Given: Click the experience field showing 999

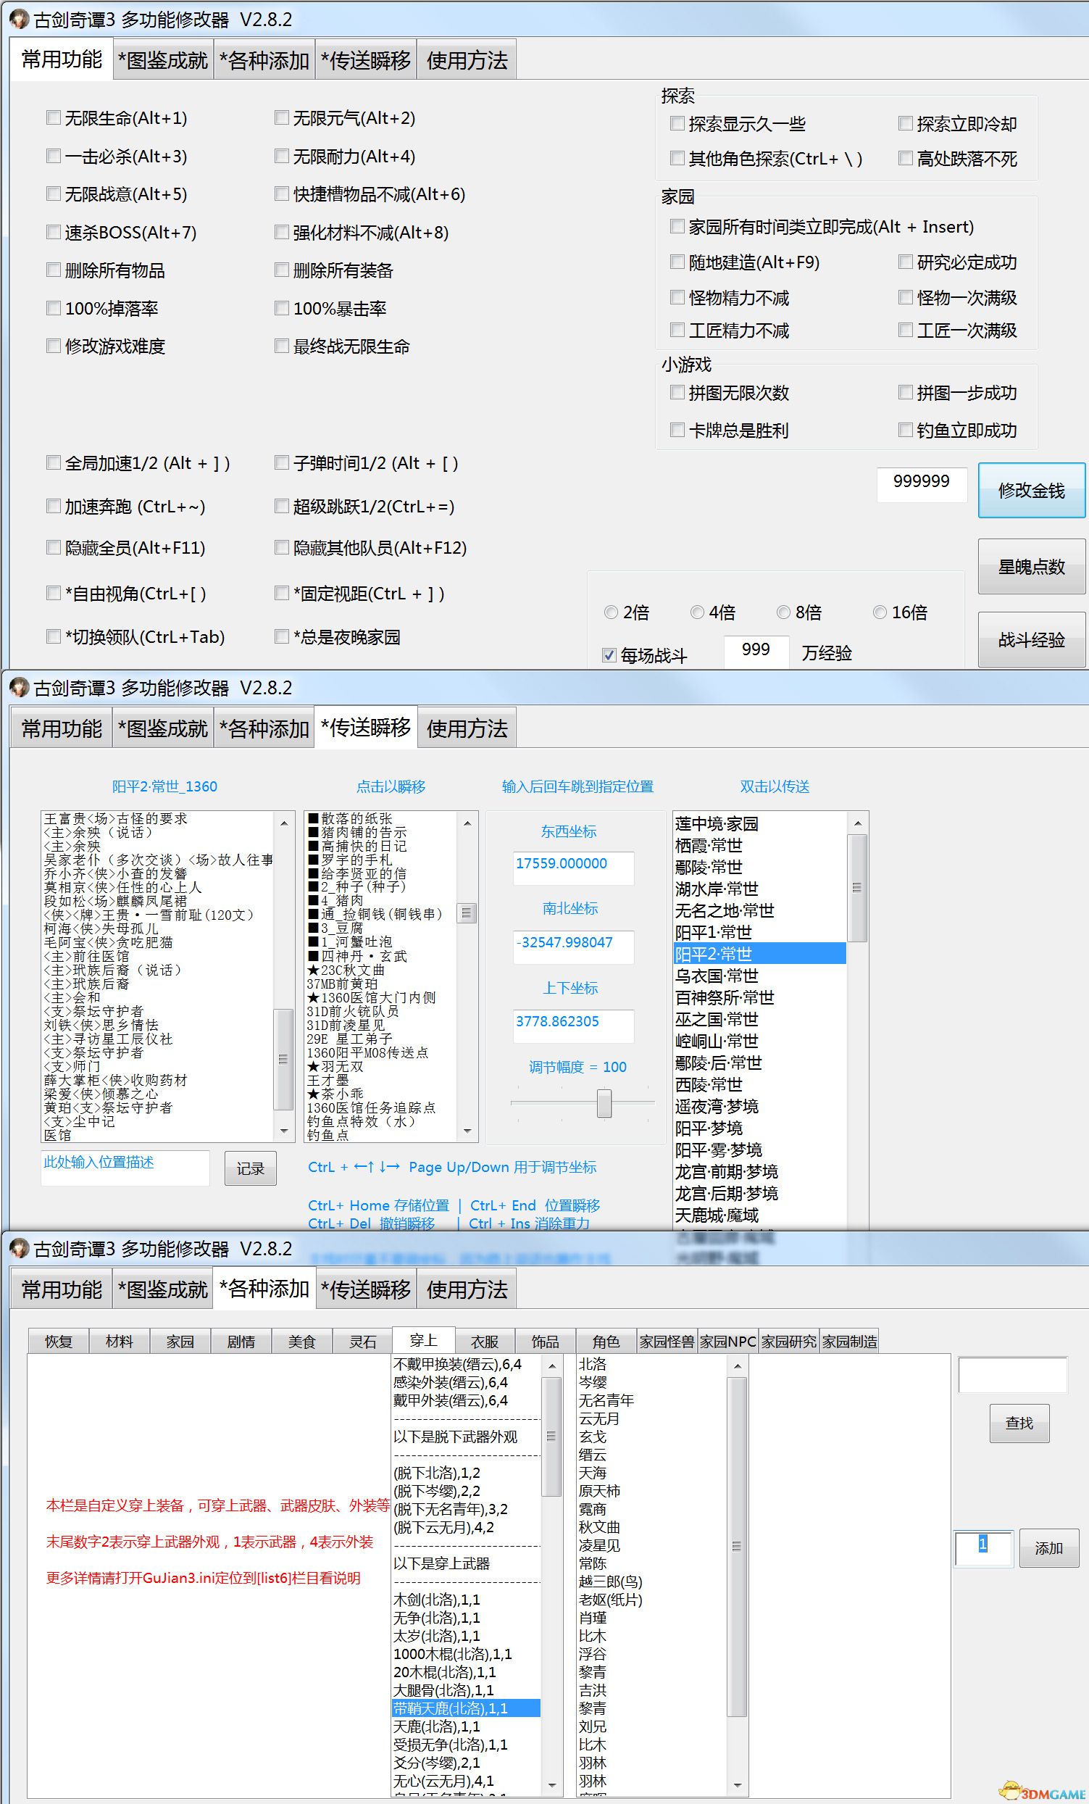Looking at the screenshot, I should (756, 650).
